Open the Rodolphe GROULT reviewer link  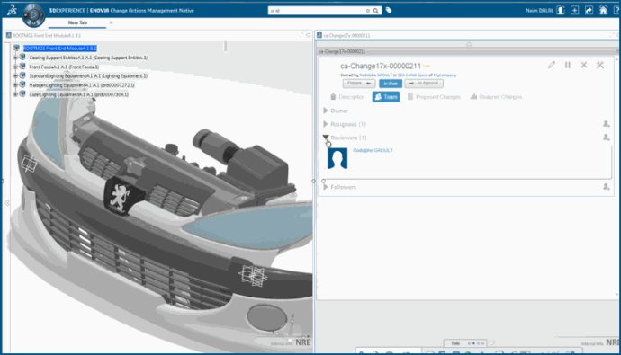(x=373, y=150)
